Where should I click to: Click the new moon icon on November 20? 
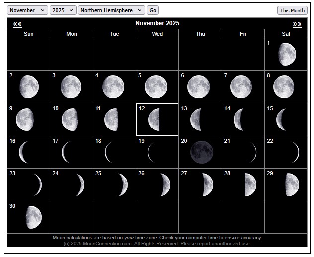(202, 152)
